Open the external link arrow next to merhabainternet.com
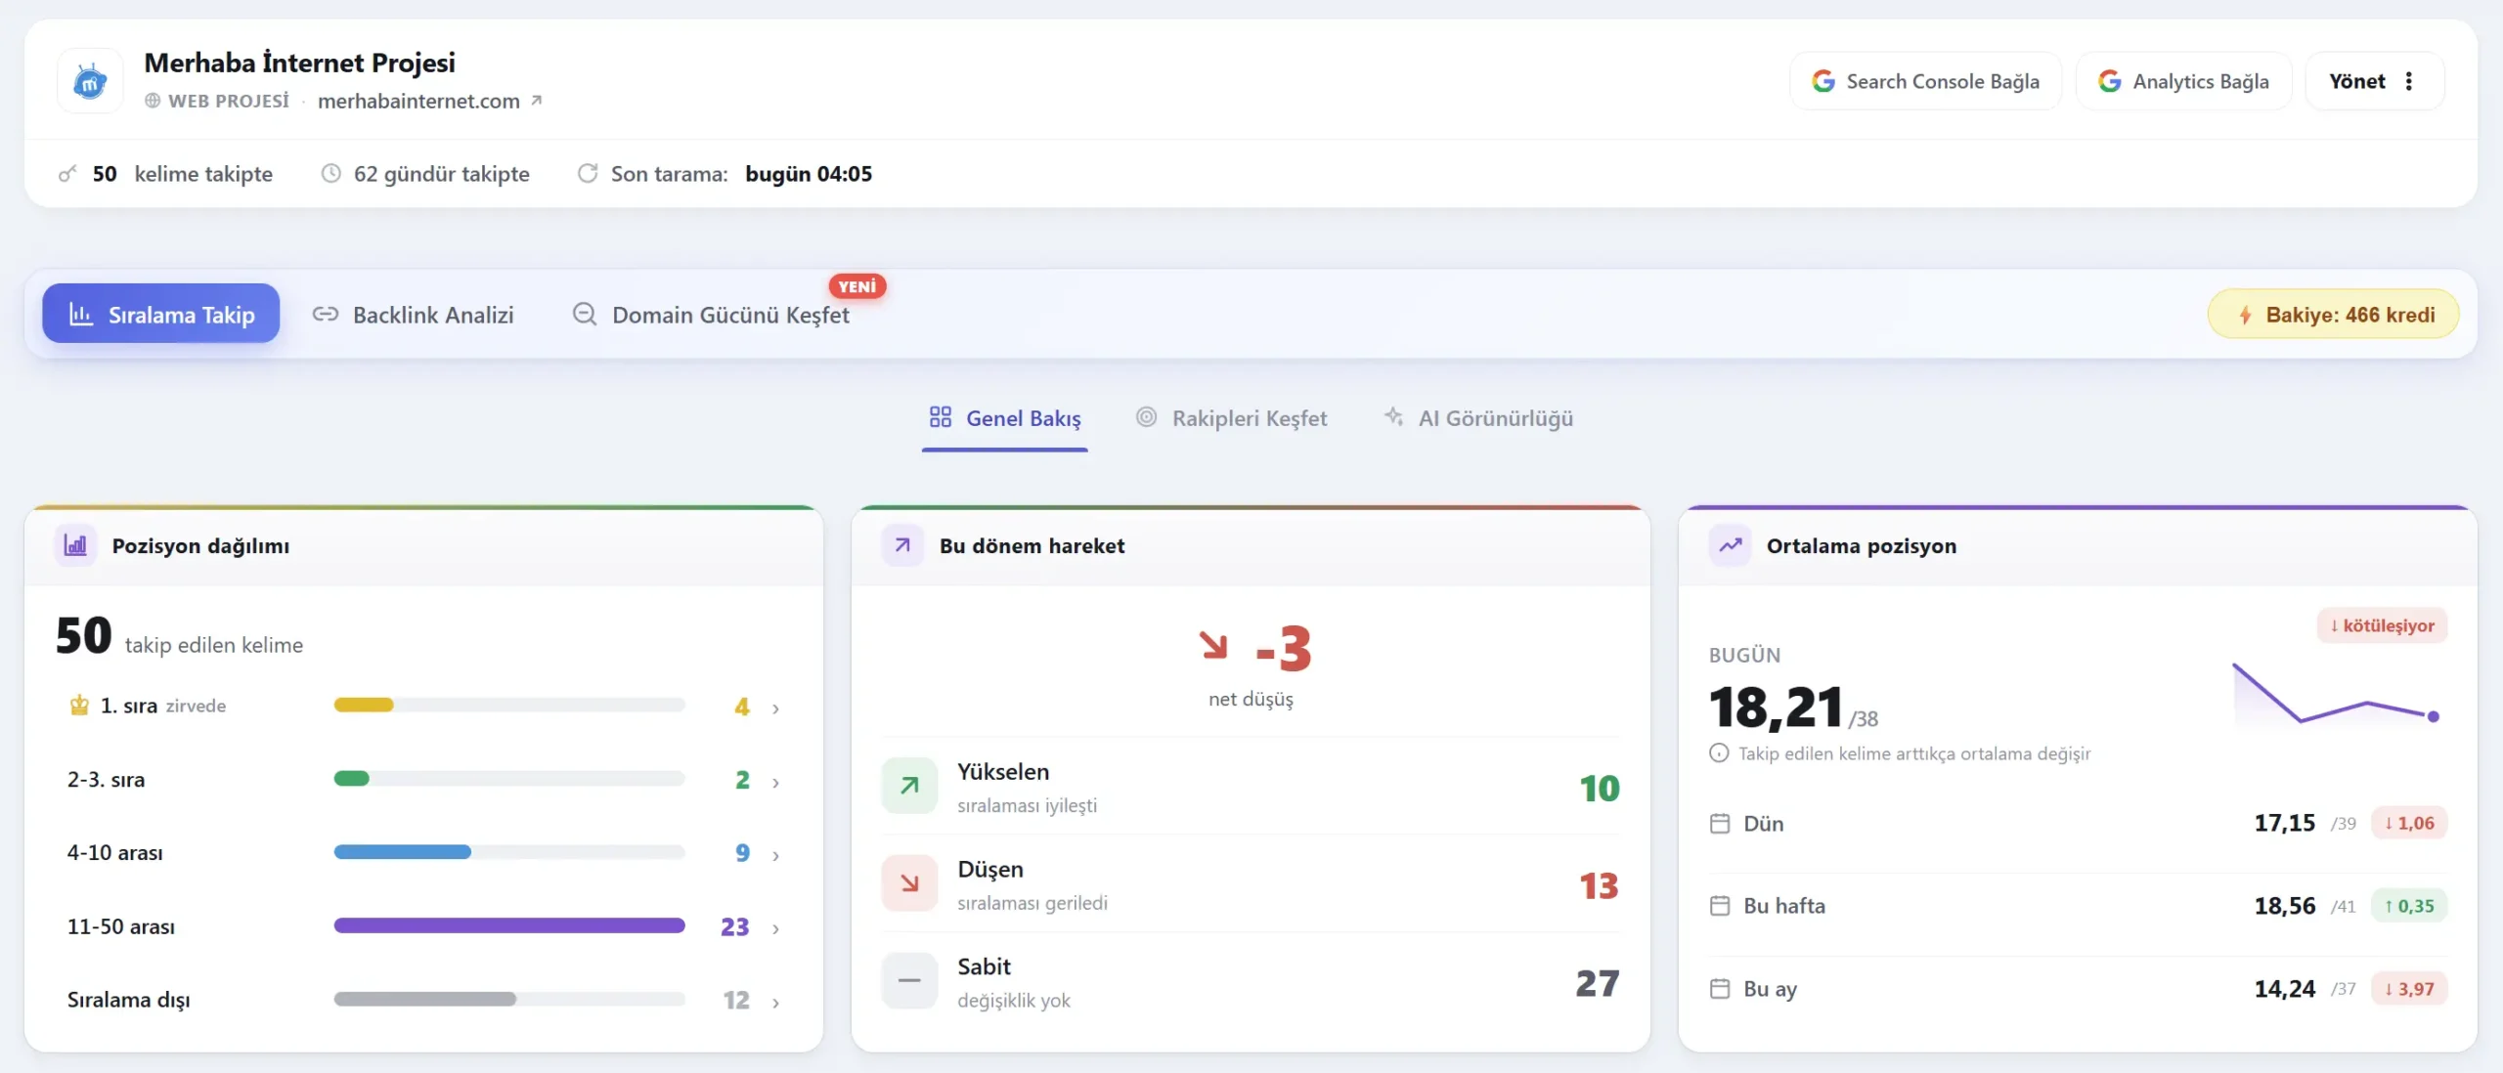Image resolution: width=2503 pixels, height=1073 pixels. click(536, 101)
